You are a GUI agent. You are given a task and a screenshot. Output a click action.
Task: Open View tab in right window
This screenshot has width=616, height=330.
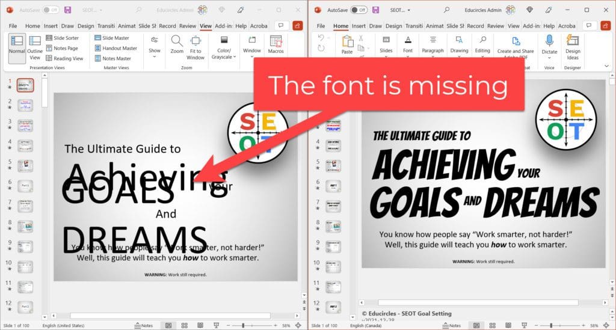[x=514, y=26]
